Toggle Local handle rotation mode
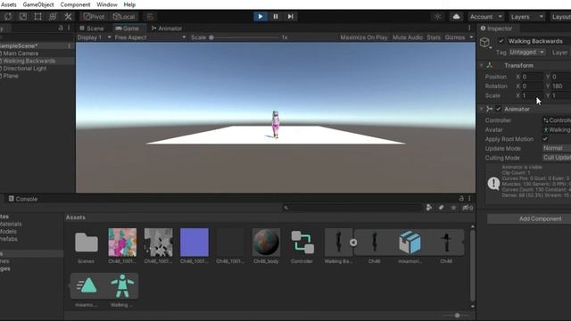Viewport: 571px width, 321px height. tap(124, 17)
